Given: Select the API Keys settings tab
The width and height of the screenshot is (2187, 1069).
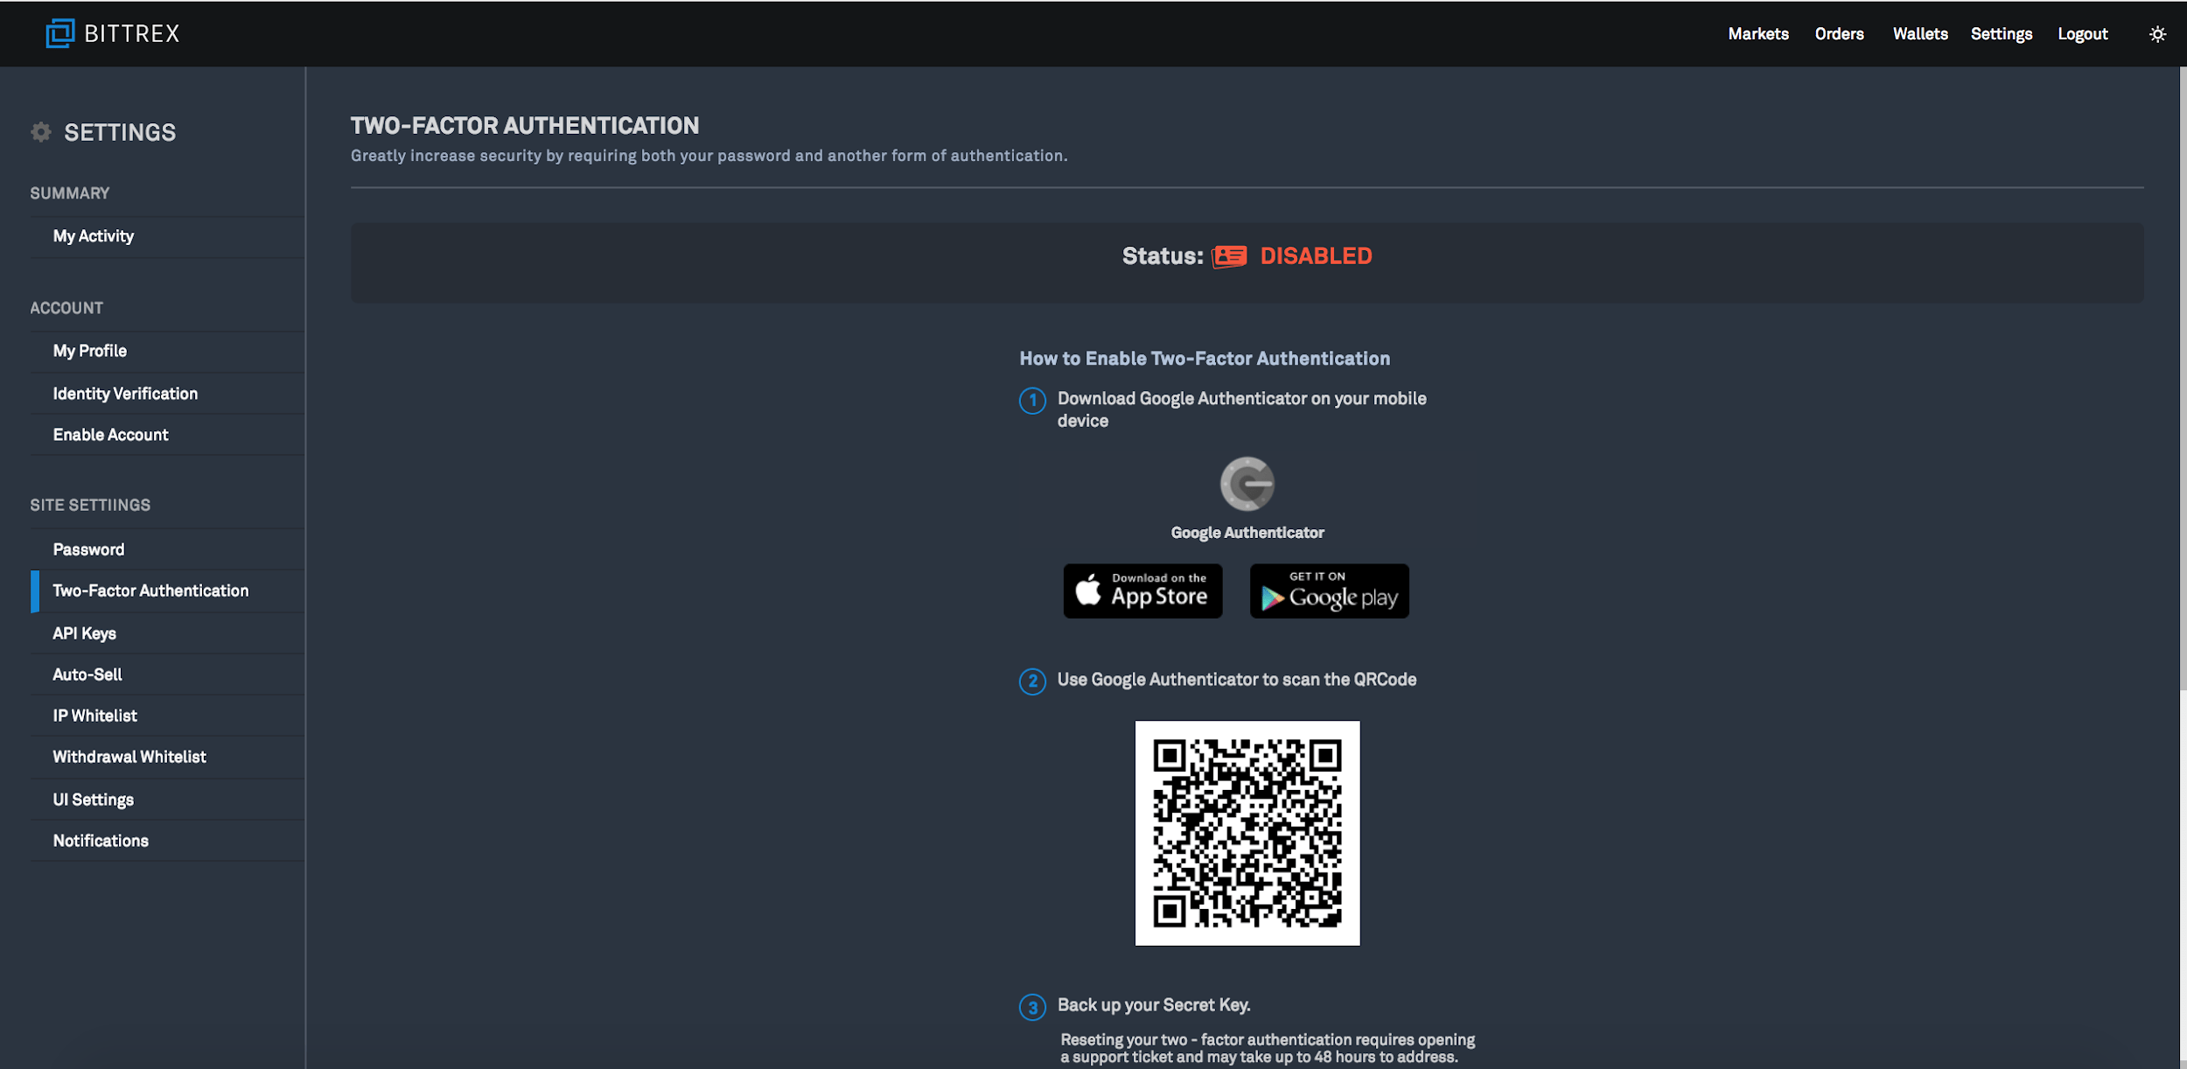Looking at the screenshot, I should (x=84, y=632).
